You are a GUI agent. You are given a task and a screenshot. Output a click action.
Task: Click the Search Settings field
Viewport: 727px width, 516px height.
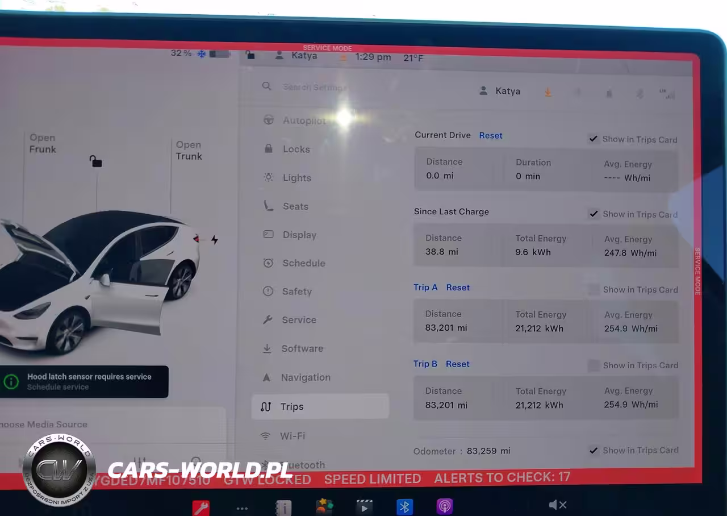(314, 87)
